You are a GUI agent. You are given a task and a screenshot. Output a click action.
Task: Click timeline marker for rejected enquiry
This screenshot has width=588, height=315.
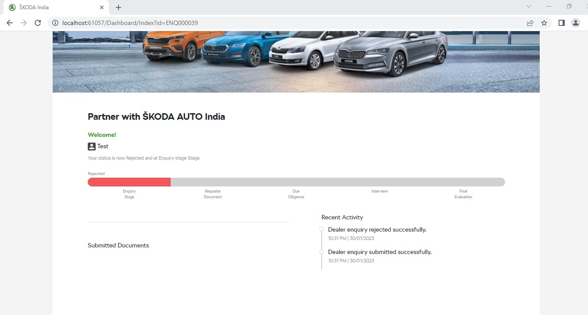322,229
